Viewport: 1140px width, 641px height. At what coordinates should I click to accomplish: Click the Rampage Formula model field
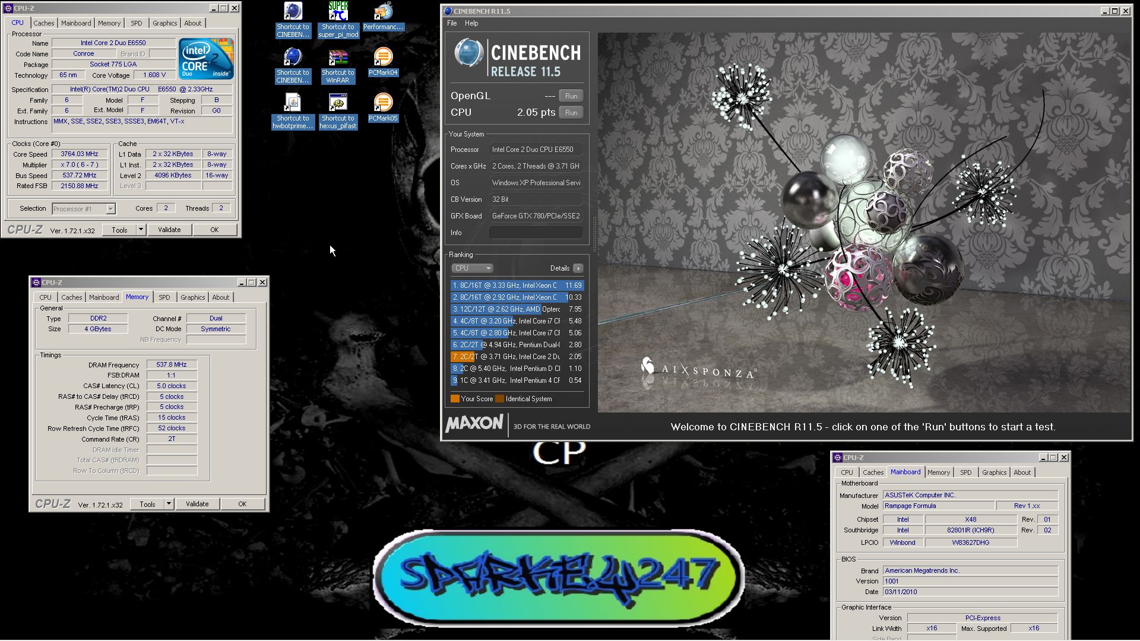click(938, 506)
